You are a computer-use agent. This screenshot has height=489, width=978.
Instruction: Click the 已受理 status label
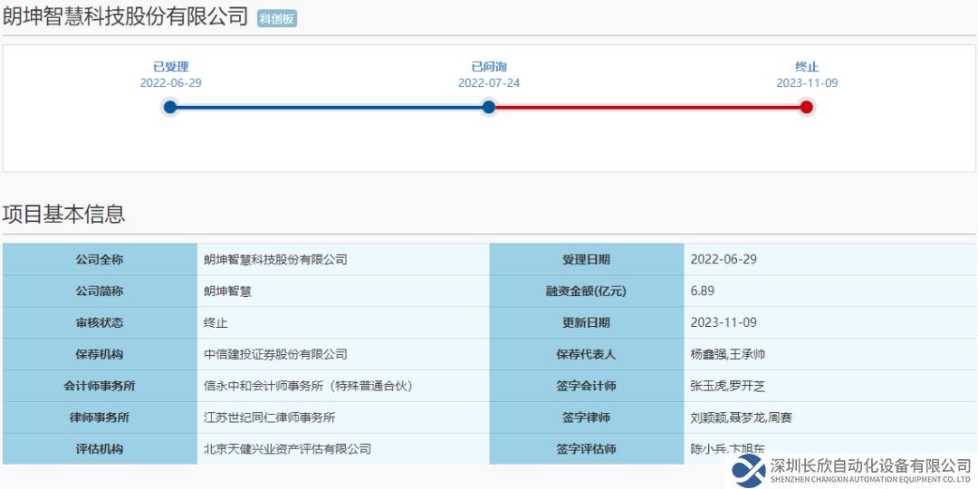pyautogui.click(x=170, y=67)
